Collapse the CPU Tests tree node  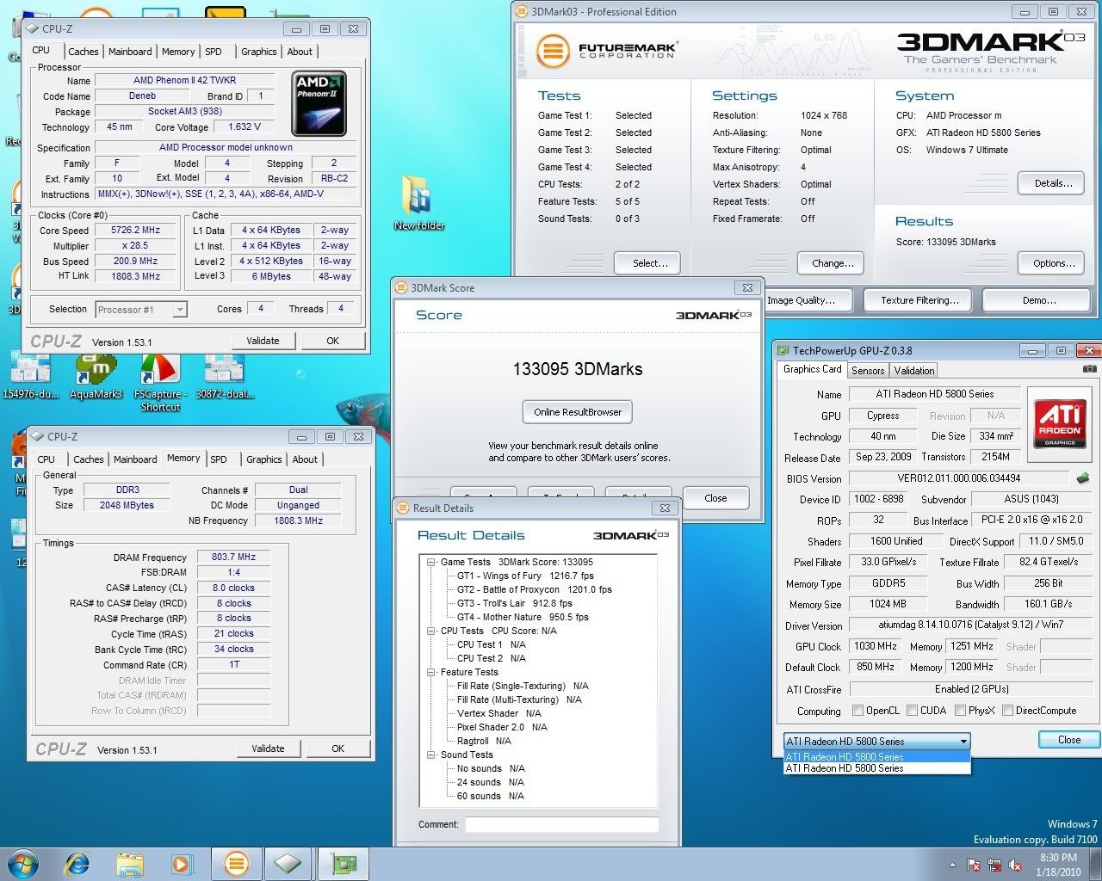[x=431, y=631]
